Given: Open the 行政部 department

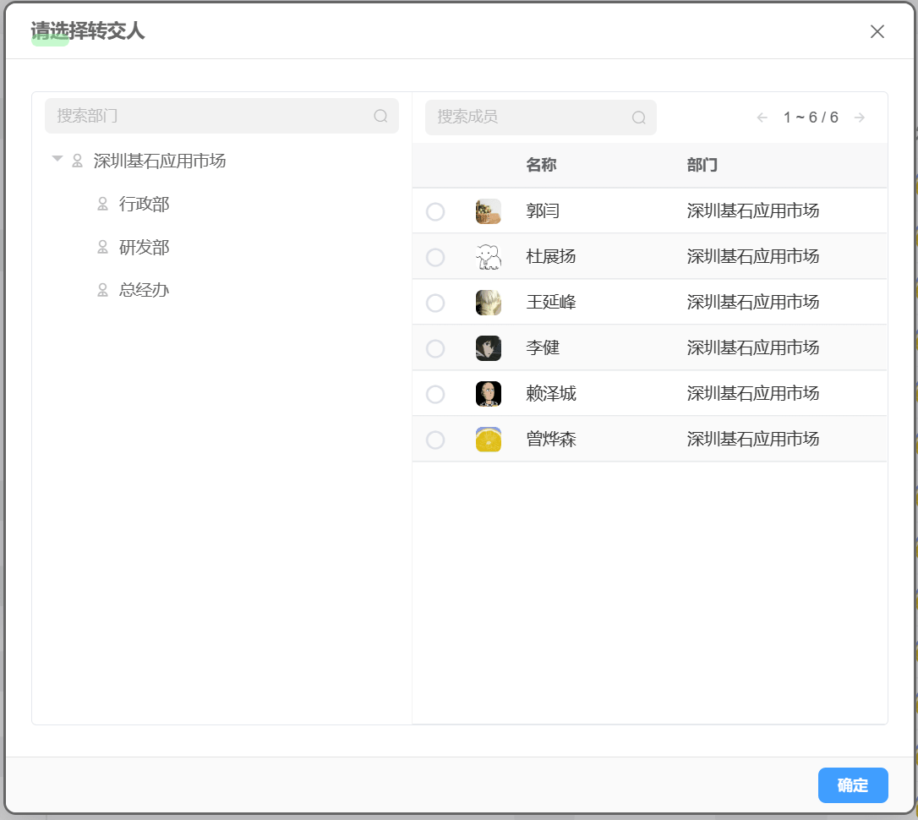Looking at the screenshot, I should 144,204.
